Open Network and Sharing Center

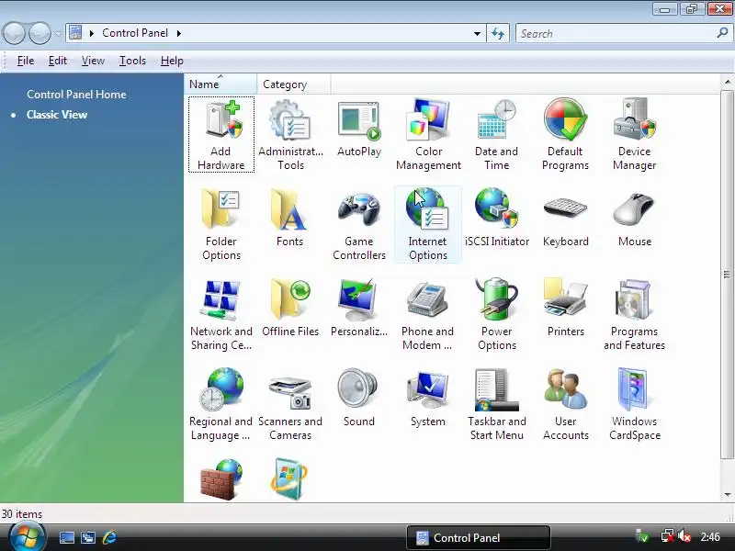[x=220, y=314]
